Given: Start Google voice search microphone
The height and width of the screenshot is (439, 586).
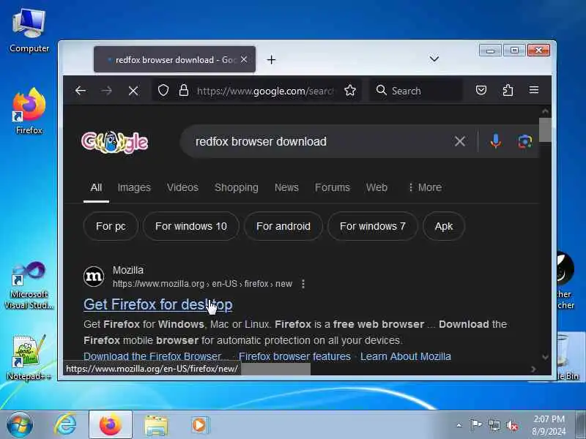Looking at the screenshot, I should tap(496, 141).
